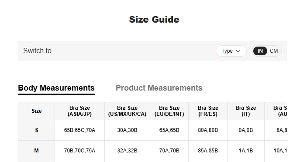Click the chevron in the Type selector
The image size is (300, 162).
point(238,51)
